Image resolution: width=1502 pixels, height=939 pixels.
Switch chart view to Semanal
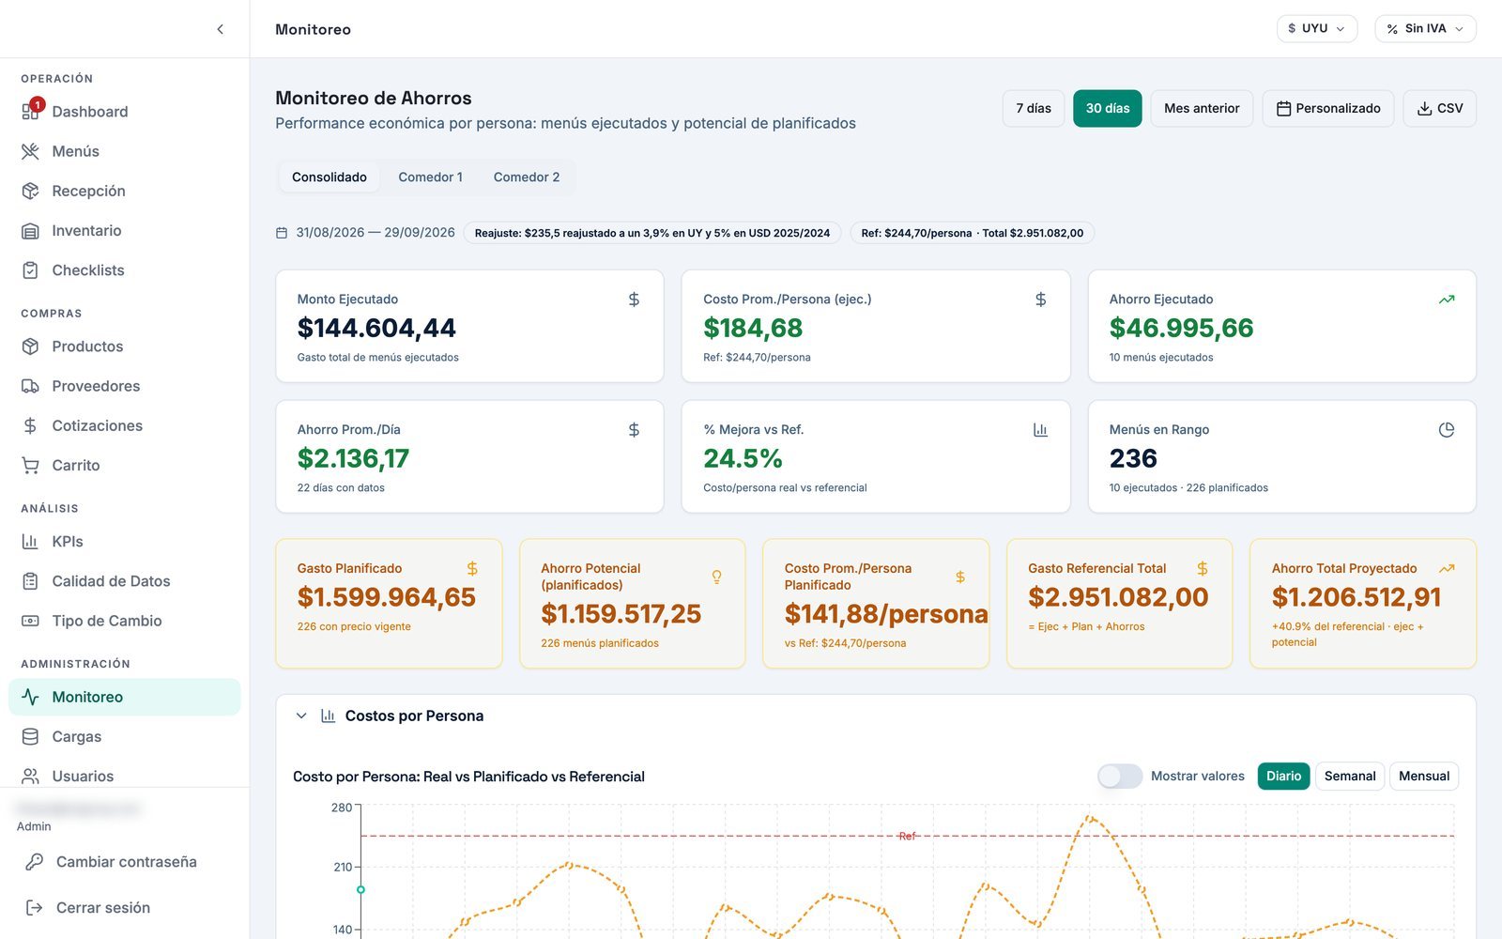pos(1350,776)
